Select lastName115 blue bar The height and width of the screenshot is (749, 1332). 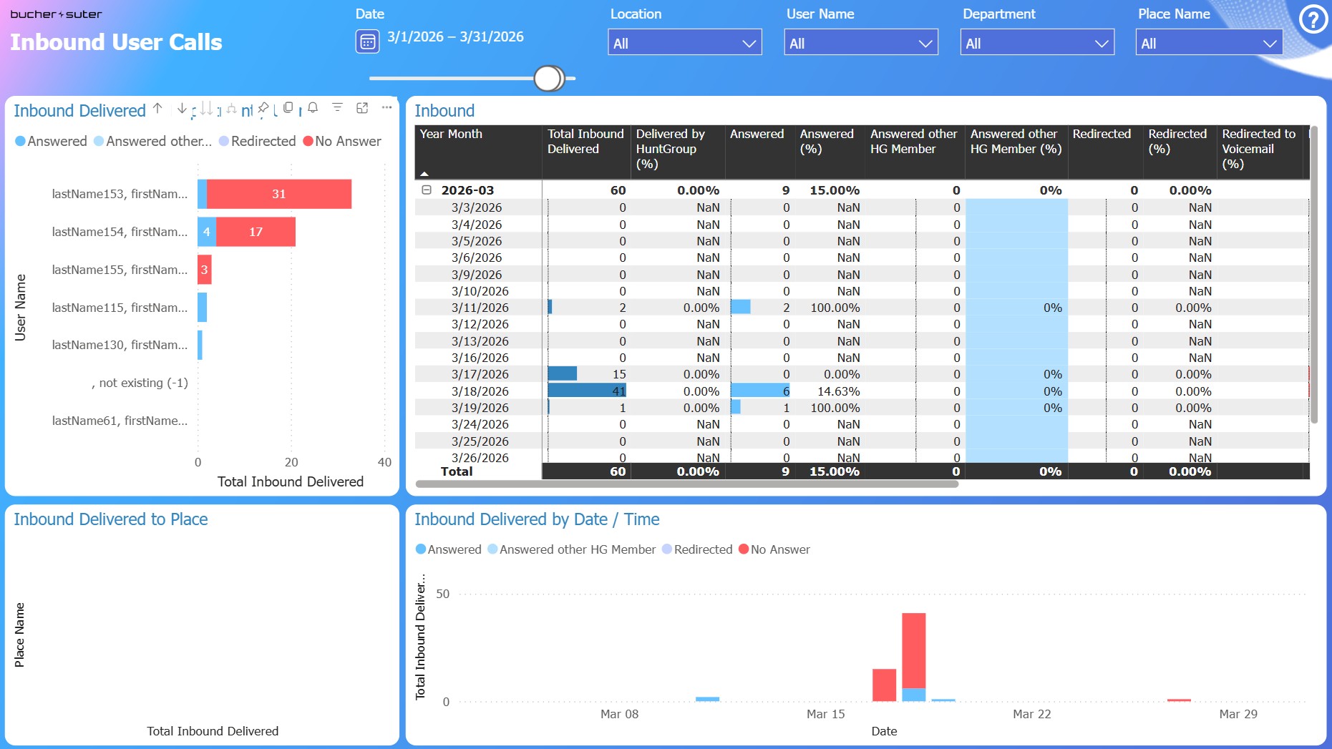click(x=203, y=308)
